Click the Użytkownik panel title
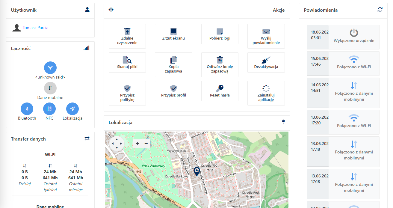This screenshot has width=393, height=208. tap(24, 10)
